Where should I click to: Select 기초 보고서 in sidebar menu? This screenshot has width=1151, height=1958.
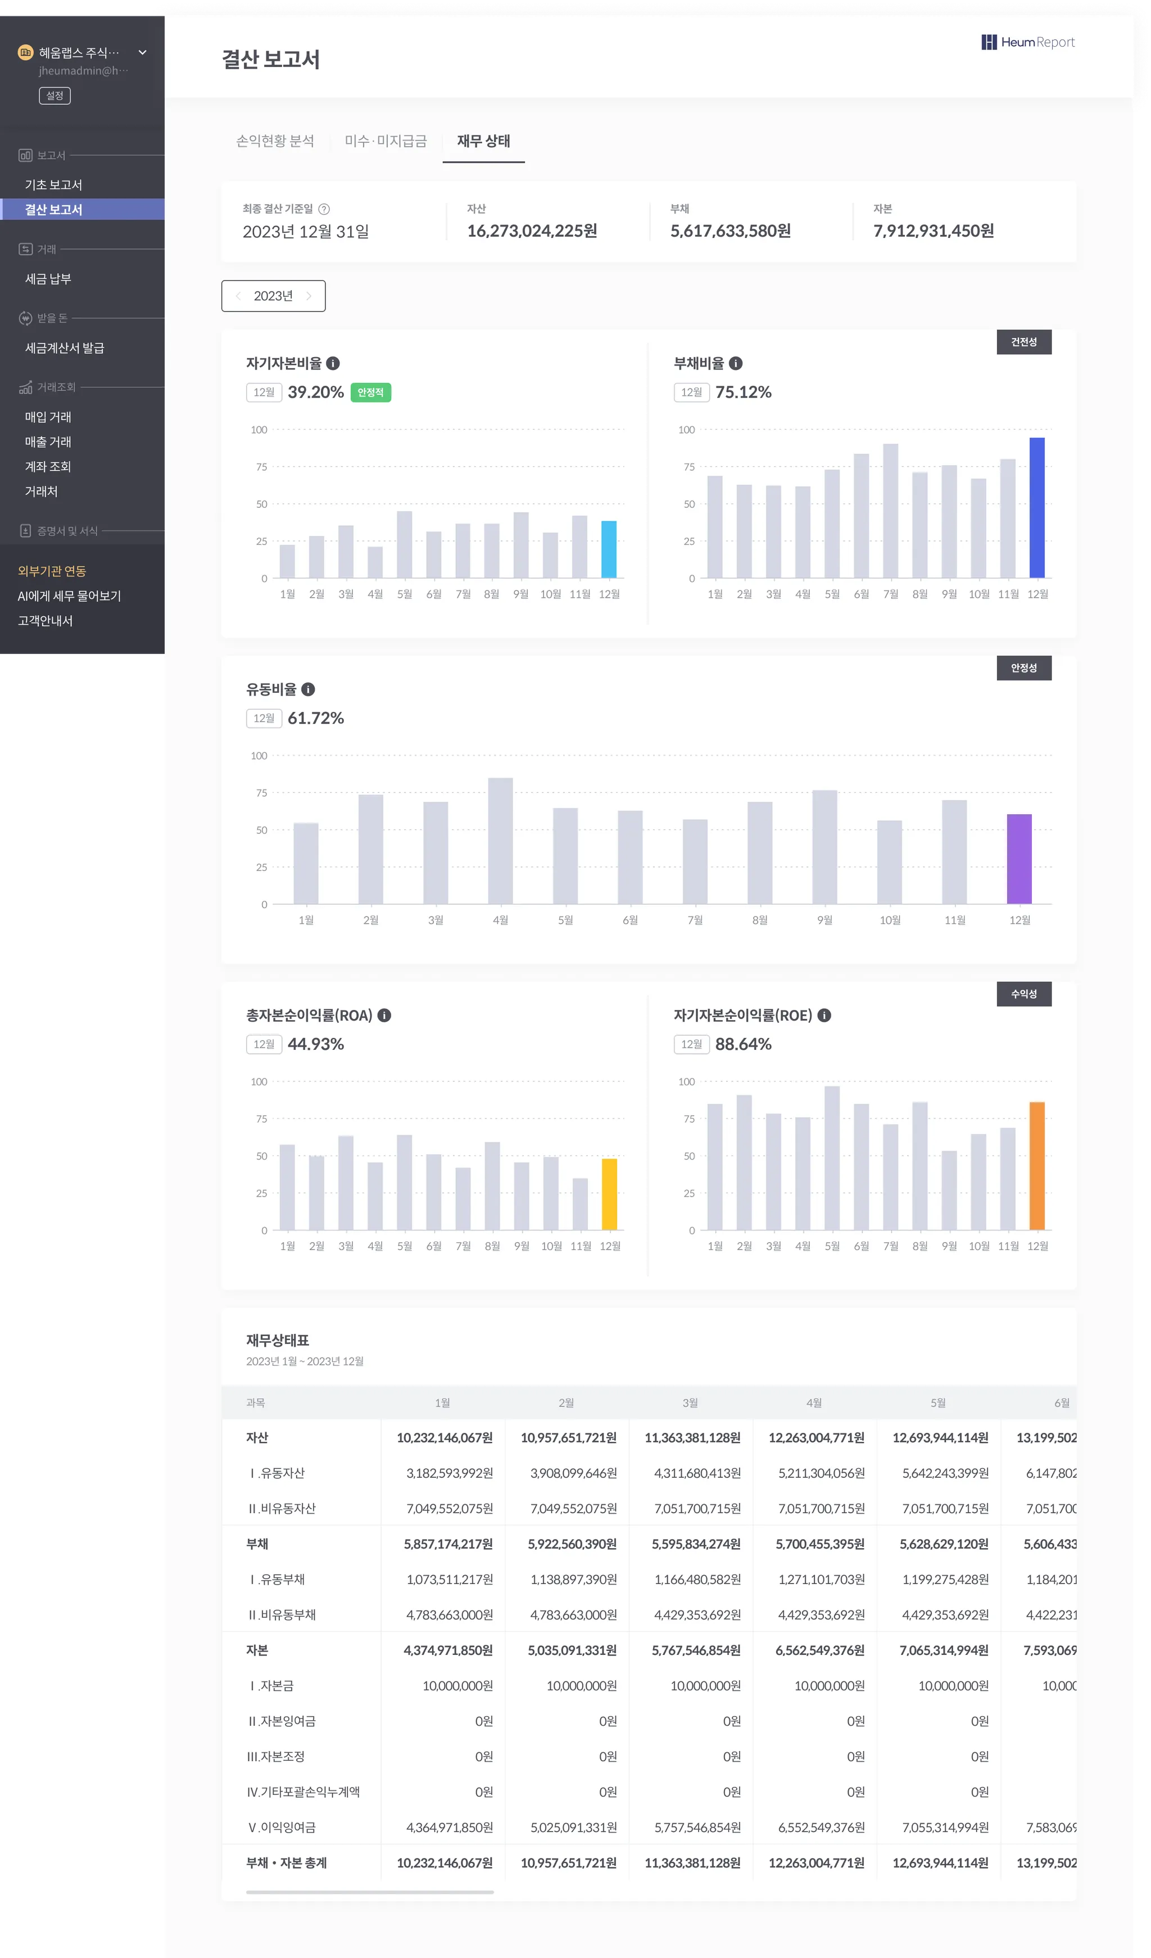tap(53, 185)
